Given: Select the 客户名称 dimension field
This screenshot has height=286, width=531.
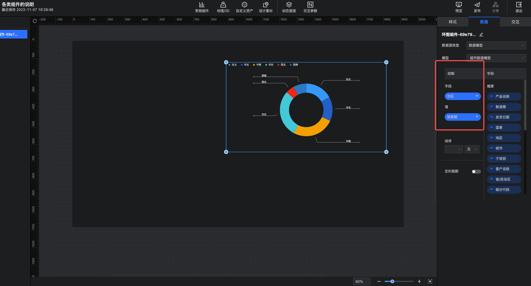Looking at the screenshot, I should point(504,169).
